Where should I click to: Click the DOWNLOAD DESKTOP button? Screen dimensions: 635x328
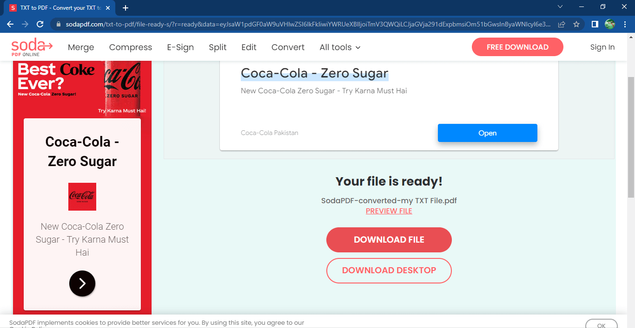click(389, 270)
